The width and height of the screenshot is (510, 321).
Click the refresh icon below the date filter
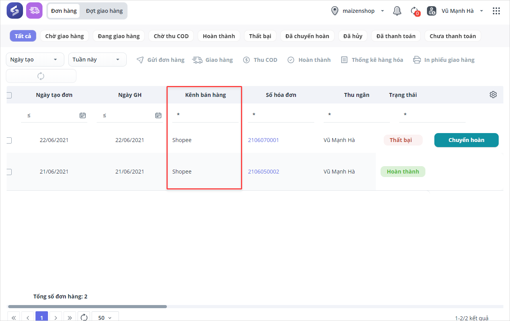point(41,76)
